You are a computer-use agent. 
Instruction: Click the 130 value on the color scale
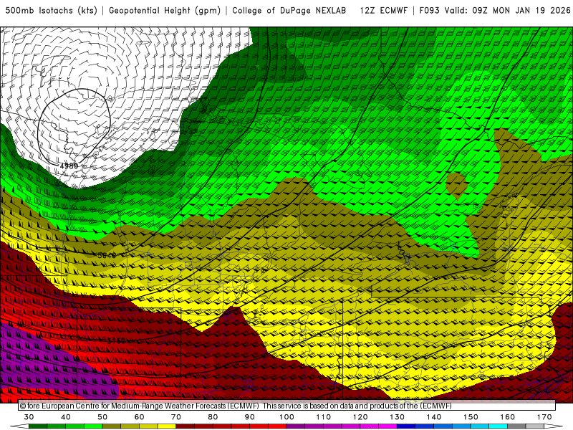click(x=398, y=417)
